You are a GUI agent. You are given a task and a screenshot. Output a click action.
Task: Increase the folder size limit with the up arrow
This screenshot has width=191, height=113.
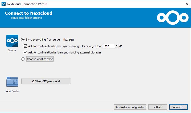coord(117,45)
